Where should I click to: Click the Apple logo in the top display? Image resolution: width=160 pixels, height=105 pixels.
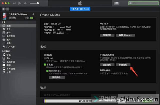[x=80, y=3]
